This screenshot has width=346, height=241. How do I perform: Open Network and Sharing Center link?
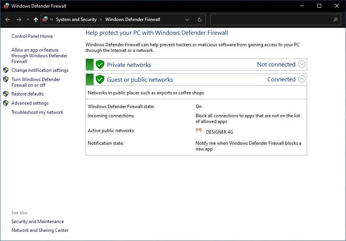(x=40, y=230)
